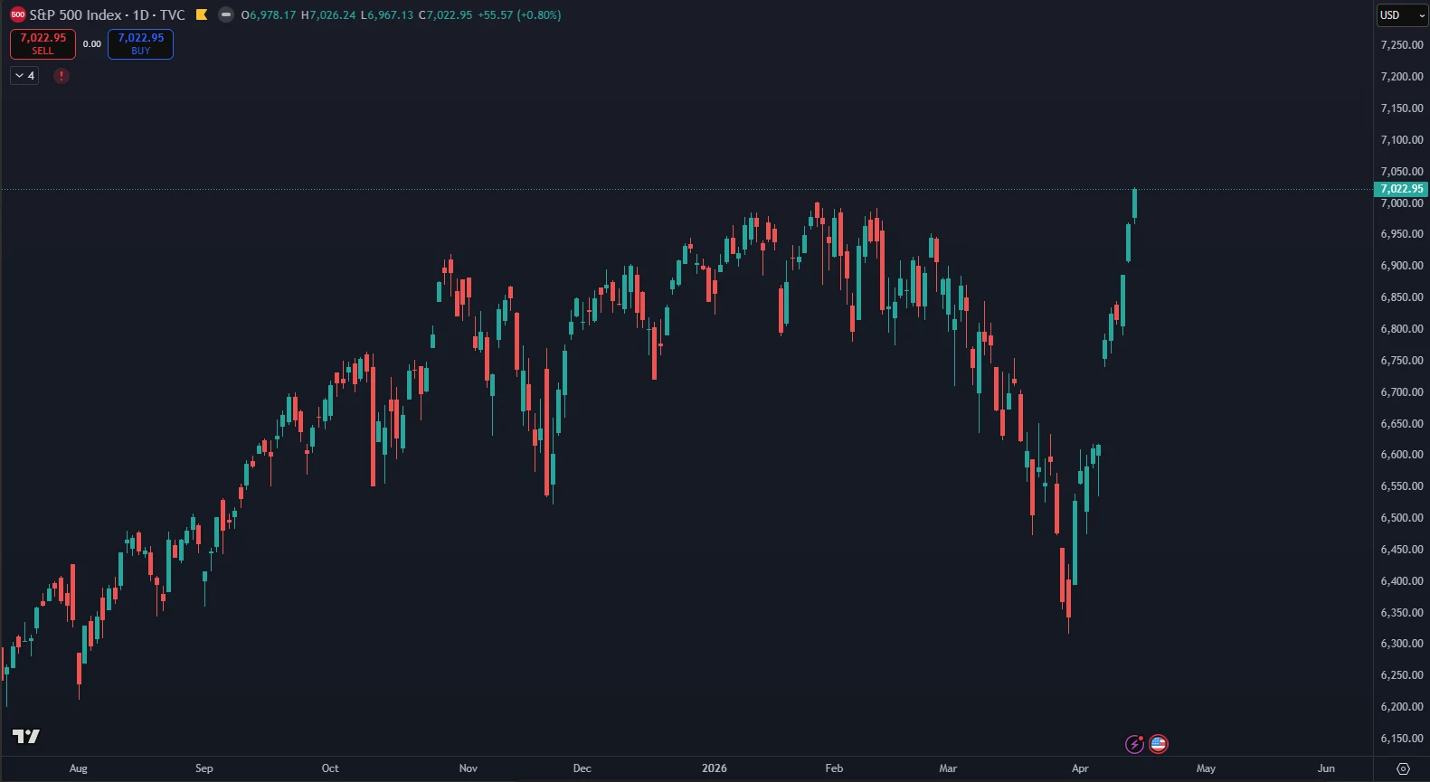Click the red S&P 500 symbol logo
The width and height of the screenshot is (1430, 782).
[x=17, y=15]
